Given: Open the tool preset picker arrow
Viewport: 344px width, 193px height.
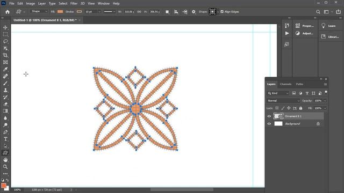Looking at the screenshot, I should (x=24, y=12).
